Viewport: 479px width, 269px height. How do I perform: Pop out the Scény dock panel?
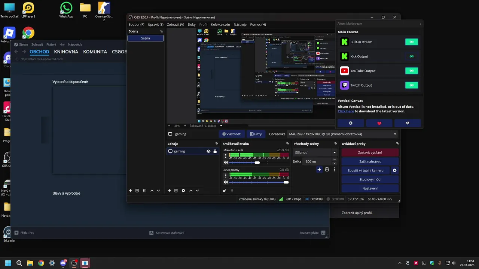point(162,31)
